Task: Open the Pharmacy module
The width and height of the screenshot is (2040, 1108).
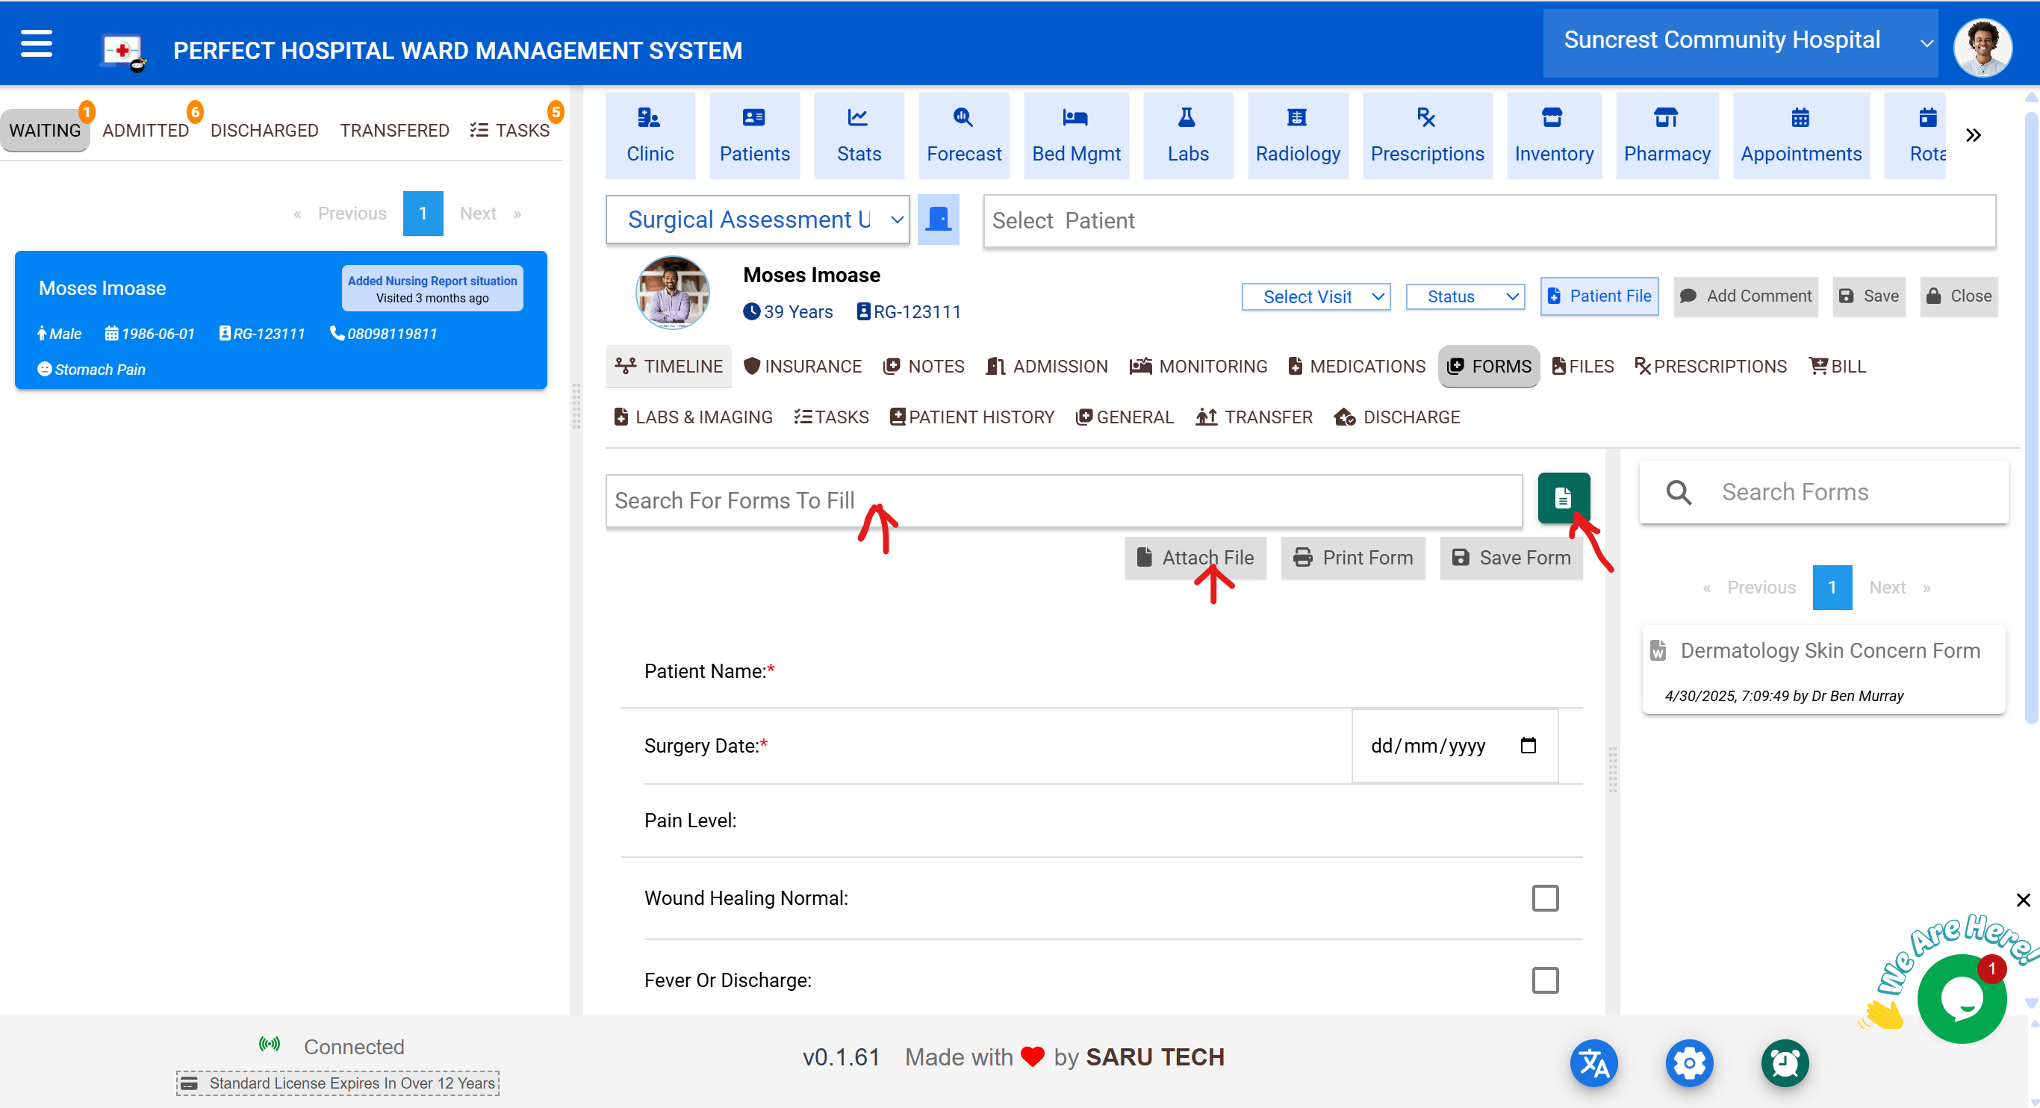Action: (1667, 135)
